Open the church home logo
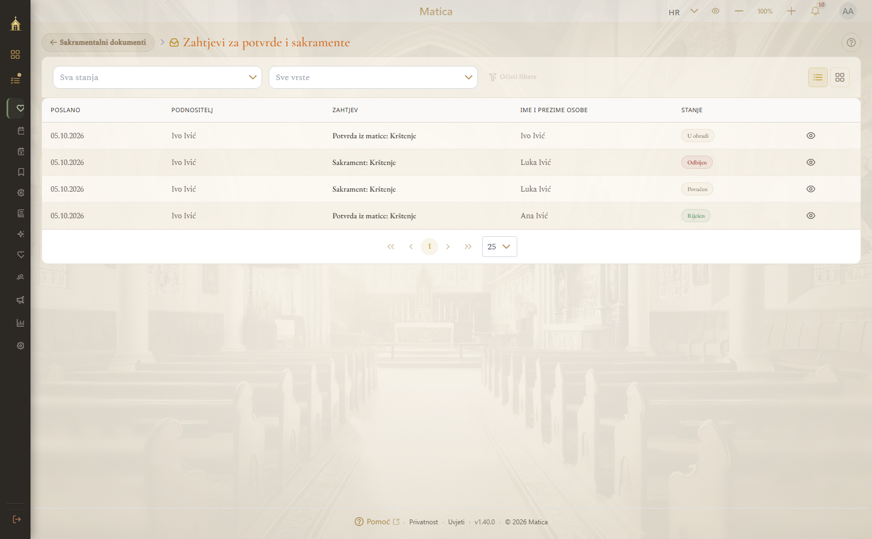Viewport: 872px width, 539px height. [x=15, y=23]
